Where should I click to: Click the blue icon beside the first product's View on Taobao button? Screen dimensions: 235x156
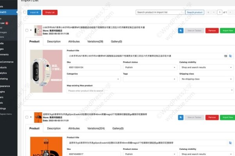pyautogui.click(x=181, y=30)
